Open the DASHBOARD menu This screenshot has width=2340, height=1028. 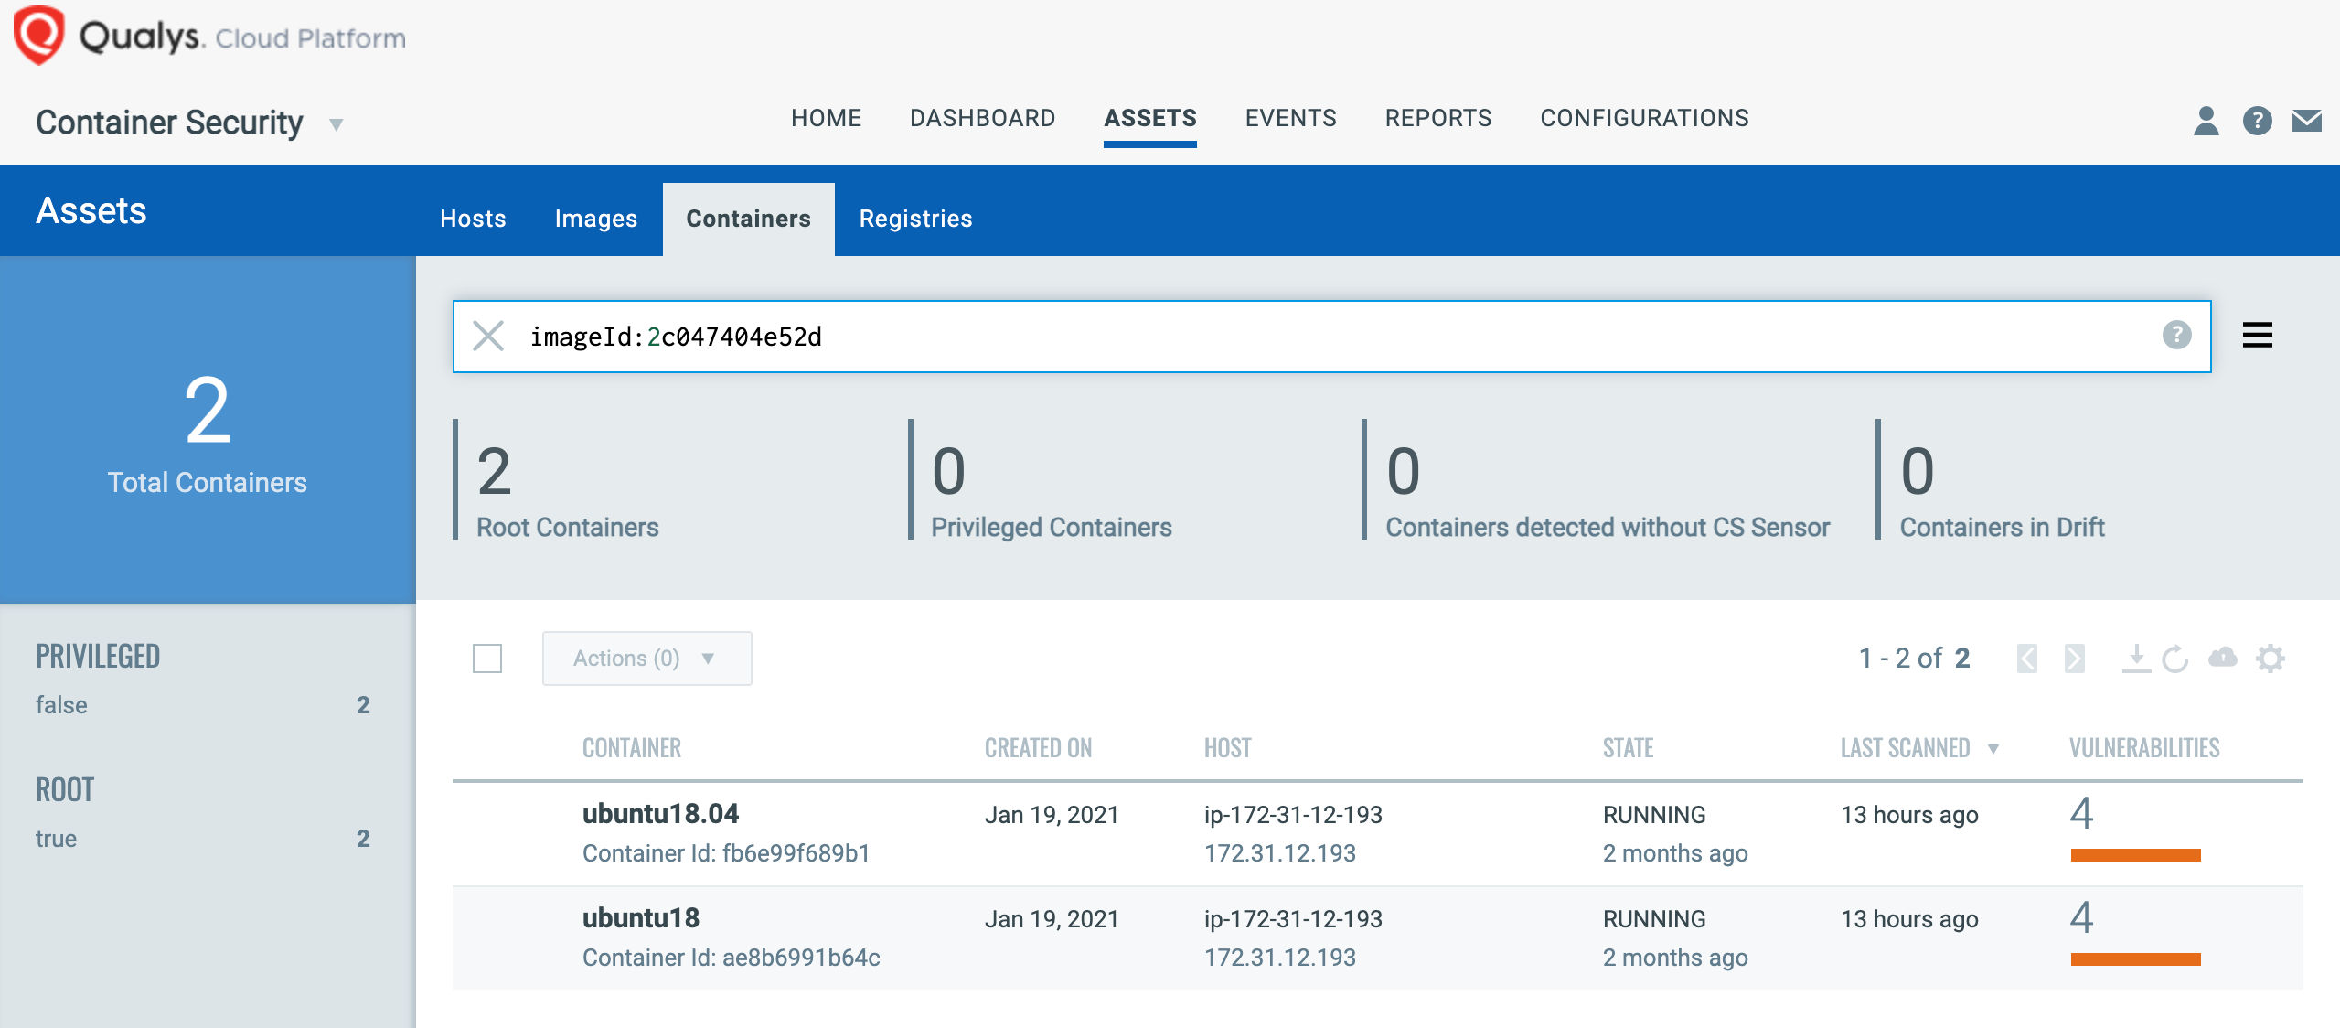click(982, 118)
